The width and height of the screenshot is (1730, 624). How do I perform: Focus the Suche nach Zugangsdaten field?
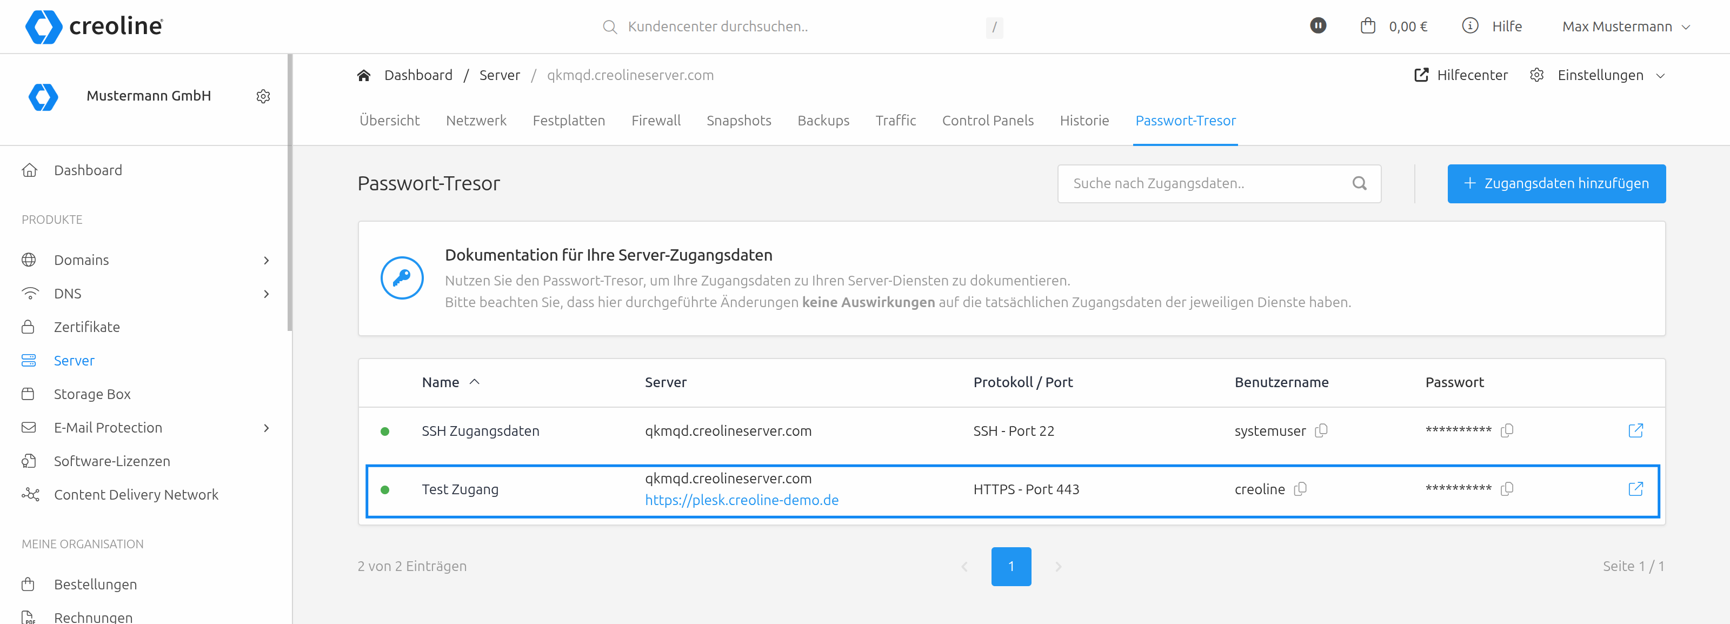coord(1206,183)
